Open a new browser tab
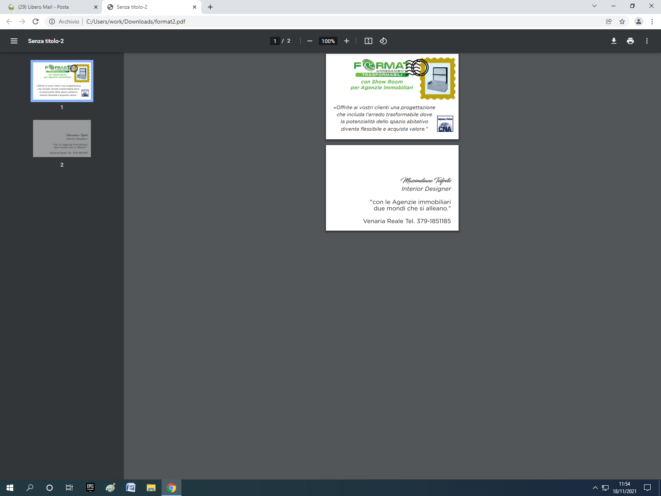The height and width of the screenshot is (496, 661). click(210, 7)
